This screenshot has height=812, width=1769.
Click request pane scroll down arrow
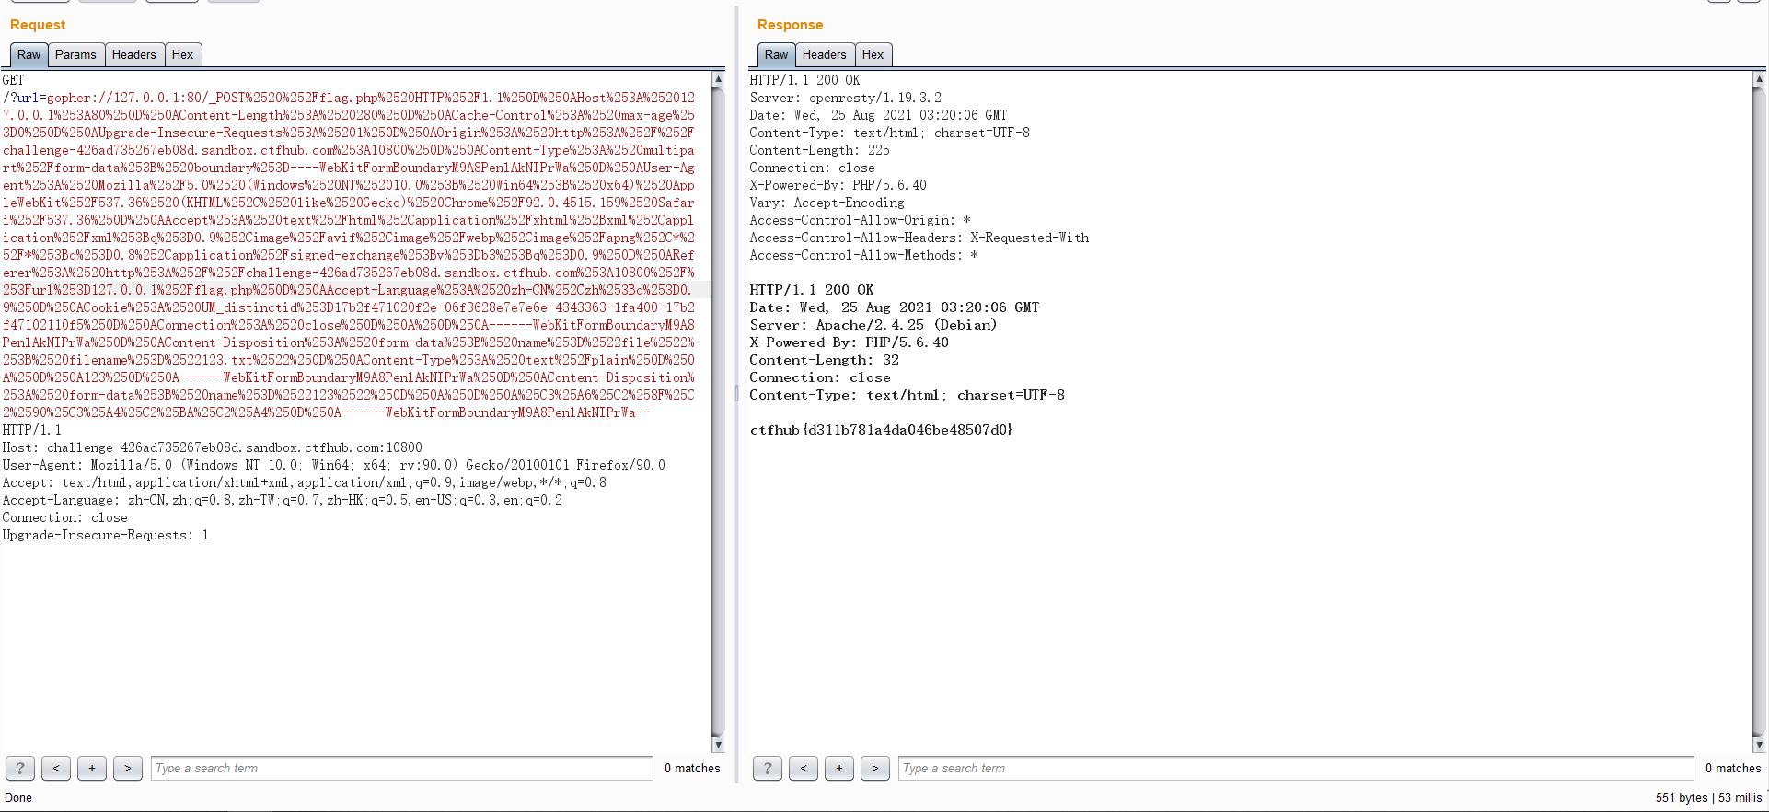pyautogui.click(x=718, y=745)
